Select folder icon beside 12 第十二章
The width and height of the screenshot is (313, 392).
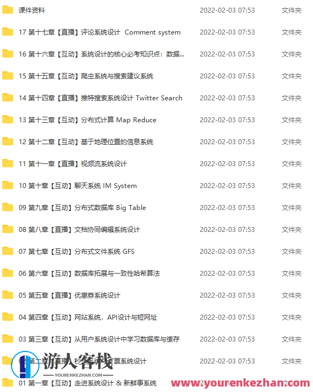pos(8,141)
